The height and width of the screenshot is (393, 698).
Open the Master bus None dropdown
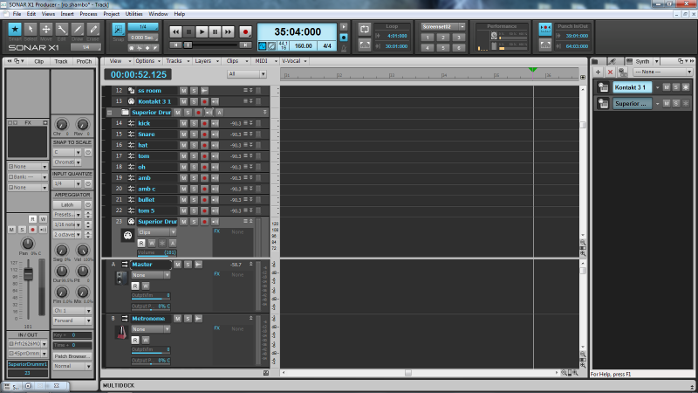pos(150,275)
